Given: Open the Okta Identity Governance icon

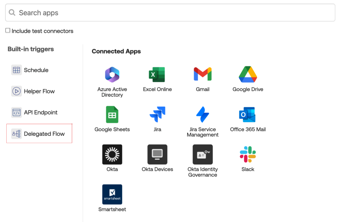Looking at the screenshot, I should click(203, 154).
